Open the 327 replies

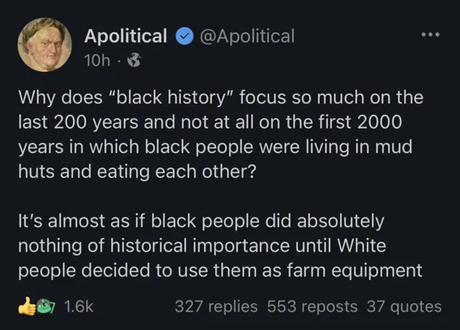tap(216, 307)
